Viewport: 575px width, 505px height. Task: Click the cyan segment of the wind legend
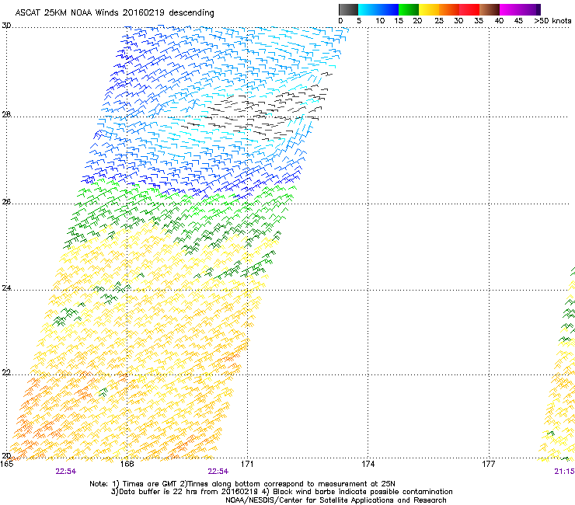tap(368, 9)
